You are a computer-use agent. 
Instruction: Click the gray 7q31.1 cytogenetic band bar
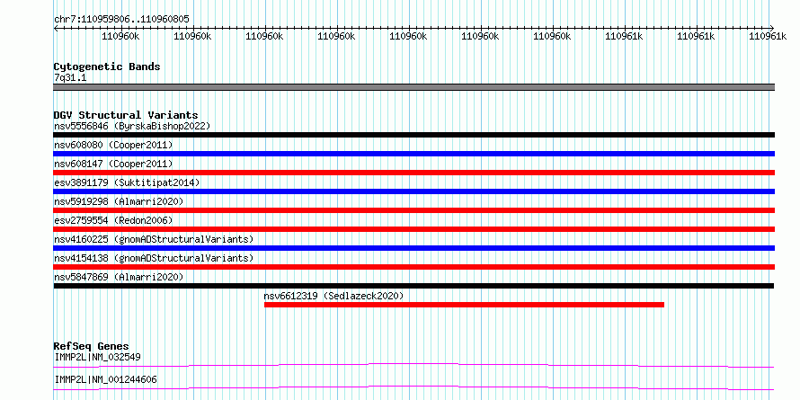[x=413, y=87]
